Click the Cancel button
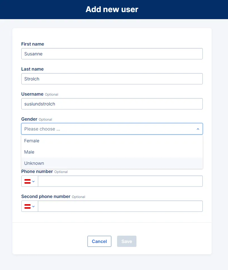Screen dimensions: 228x270 (99, 241)
